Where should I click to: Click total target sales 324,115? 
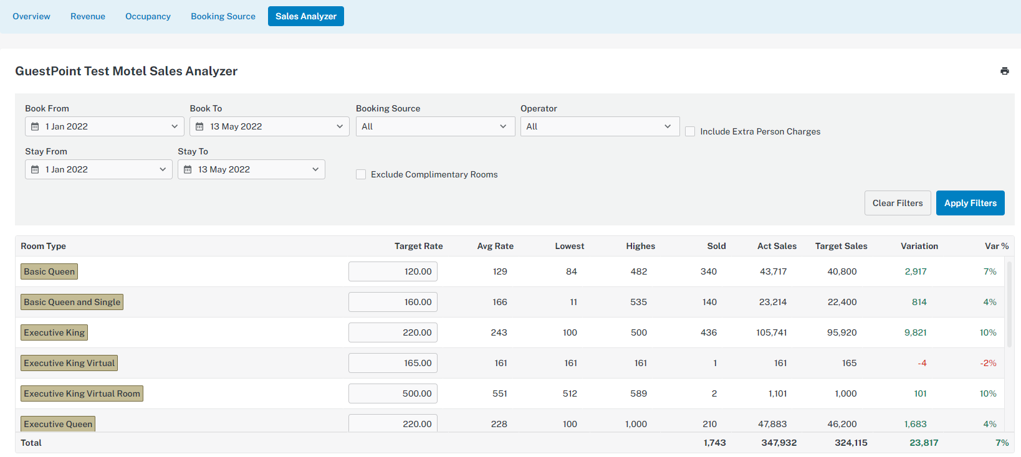point(851,443)
